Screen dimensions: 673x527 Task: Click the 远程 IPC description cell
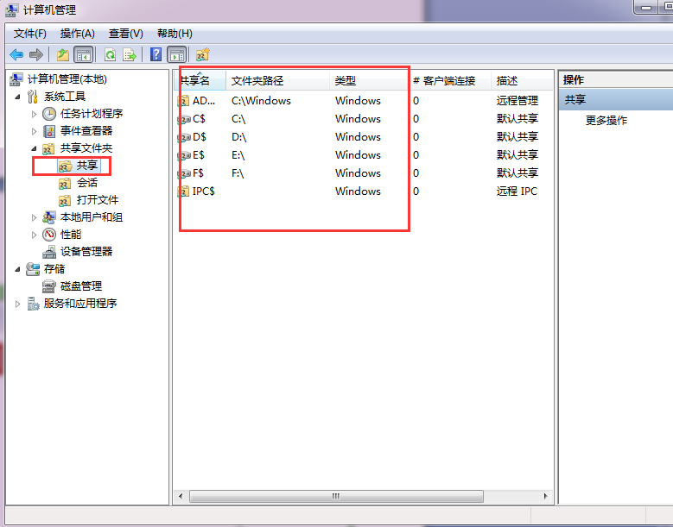(x=517, y=191)
